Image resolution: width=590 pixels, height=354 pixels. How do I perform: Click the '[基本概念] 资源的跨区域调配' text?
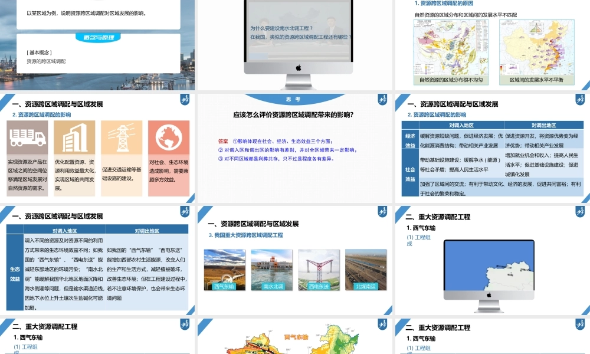[x=47, y=56]
